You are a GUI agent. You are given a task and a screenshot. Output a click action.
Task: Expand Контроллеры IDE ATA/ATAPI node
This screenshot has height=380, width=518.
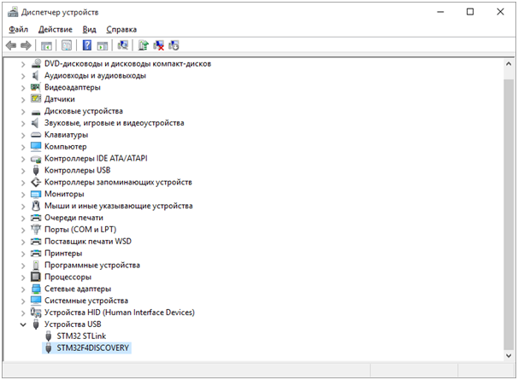pos(23,159)
